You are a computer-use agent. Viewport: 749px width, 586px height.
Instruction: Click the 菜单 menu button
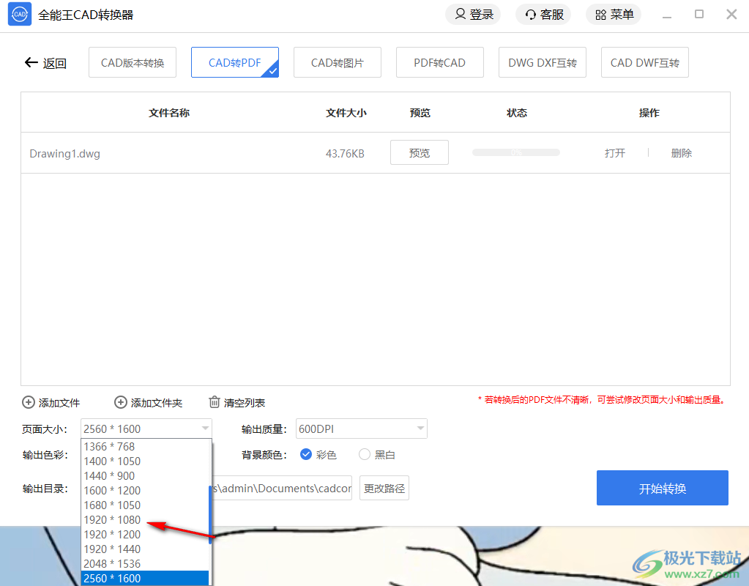pyautogui.click(x=614, y=15)
